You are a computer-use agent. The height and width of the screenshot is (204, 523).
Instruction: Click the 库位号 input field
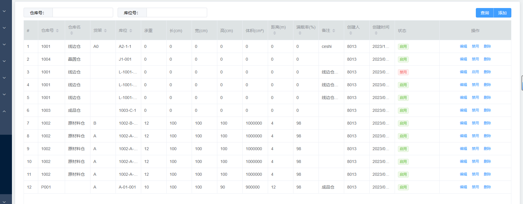[177, 13]
